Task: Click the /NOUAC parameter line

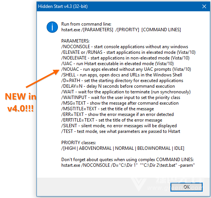Action: click(126, 69)
